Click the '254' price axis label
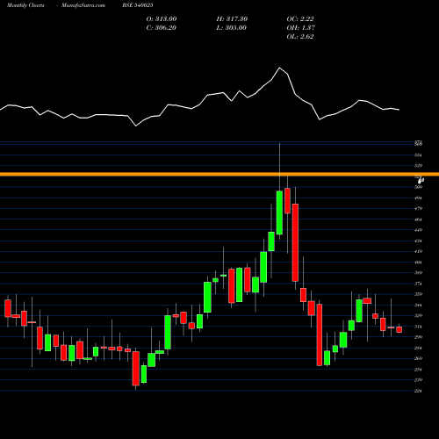The image size is (439, 439). (x=418, y=370)
